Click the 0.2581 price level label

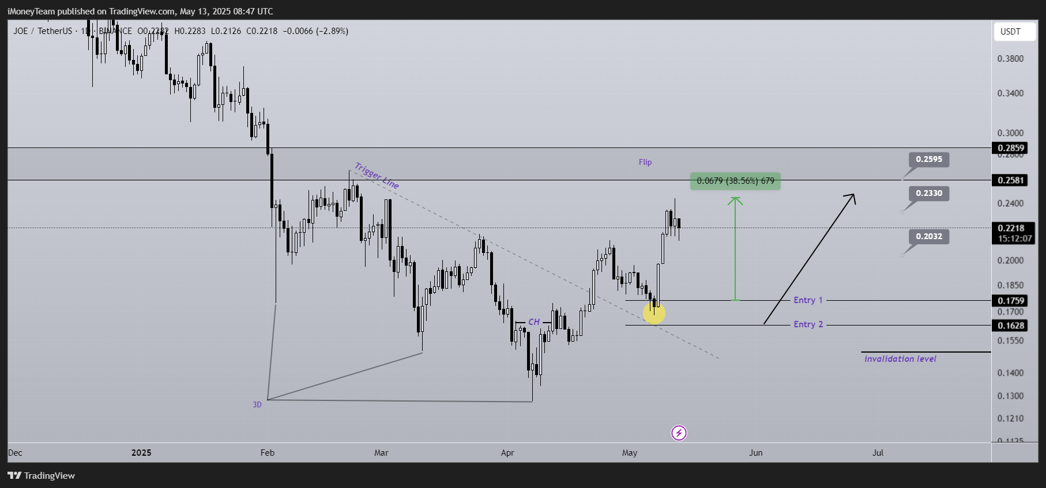tap(1011, 180)
